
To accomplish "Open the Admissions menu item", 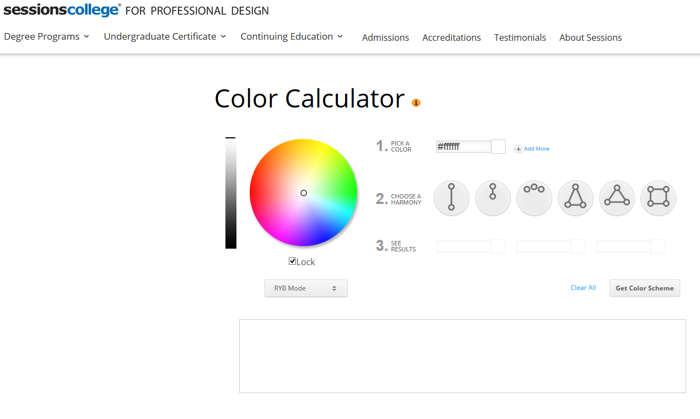I will tap(385, 37).
